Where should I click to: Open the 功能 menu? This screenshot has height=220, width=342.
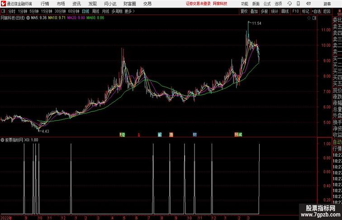pos(244,4)
